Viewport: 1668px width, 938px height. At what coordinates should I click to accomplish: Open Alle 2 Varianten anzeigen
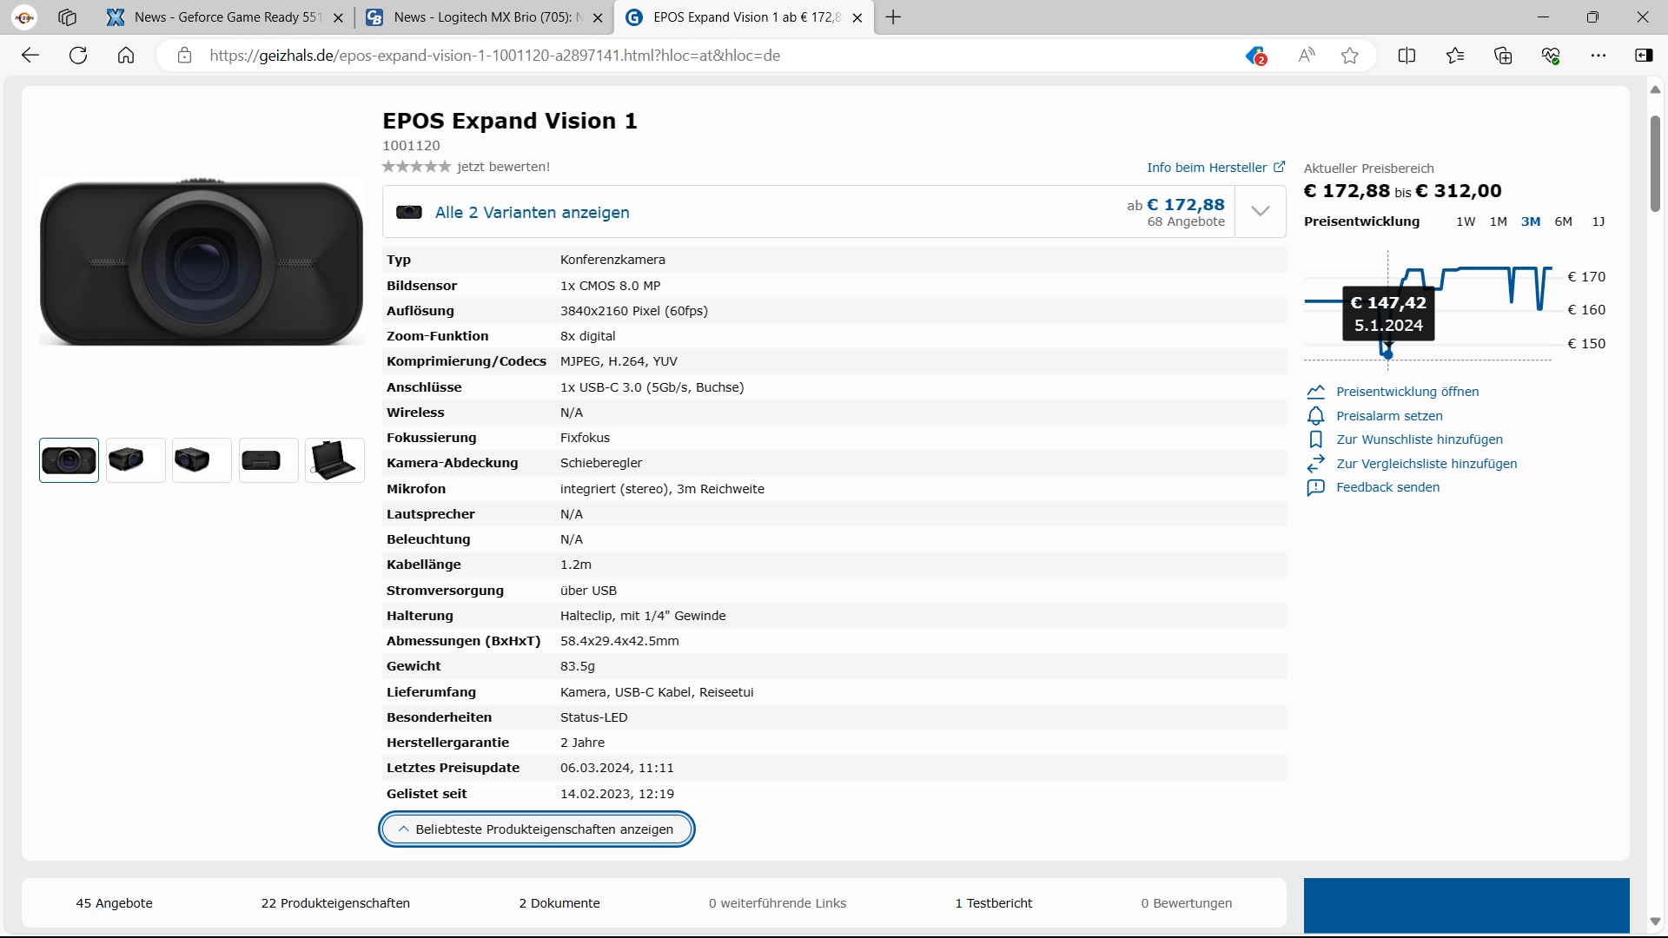pos(532,213)
